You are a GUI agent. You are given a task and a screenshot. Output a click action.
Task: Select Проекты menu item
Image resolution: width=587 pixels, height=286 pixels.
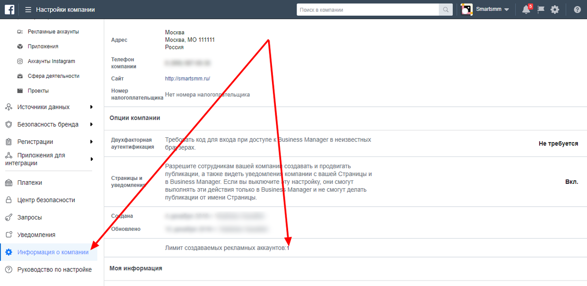(x=38, y=90)
